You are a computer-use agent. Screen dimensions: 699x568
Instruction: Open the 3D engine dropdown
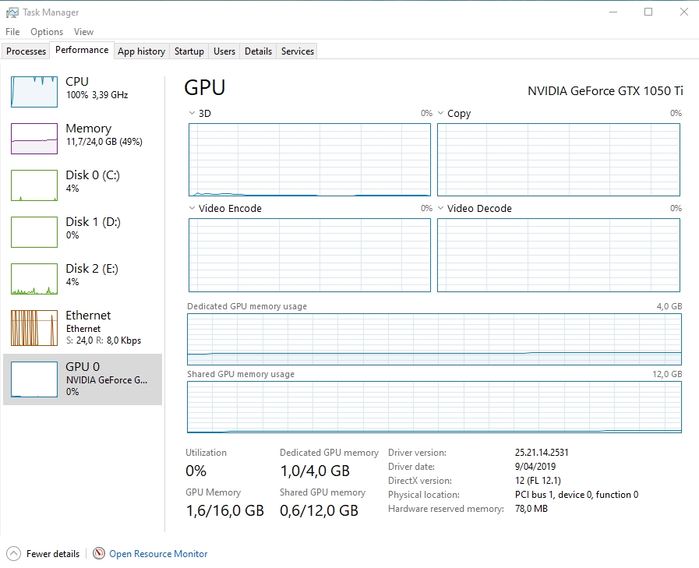(192, 114)
